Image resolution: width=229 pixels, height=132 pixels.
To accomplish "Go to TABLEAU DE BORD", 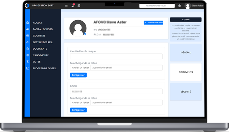I will tap(43, 29).
